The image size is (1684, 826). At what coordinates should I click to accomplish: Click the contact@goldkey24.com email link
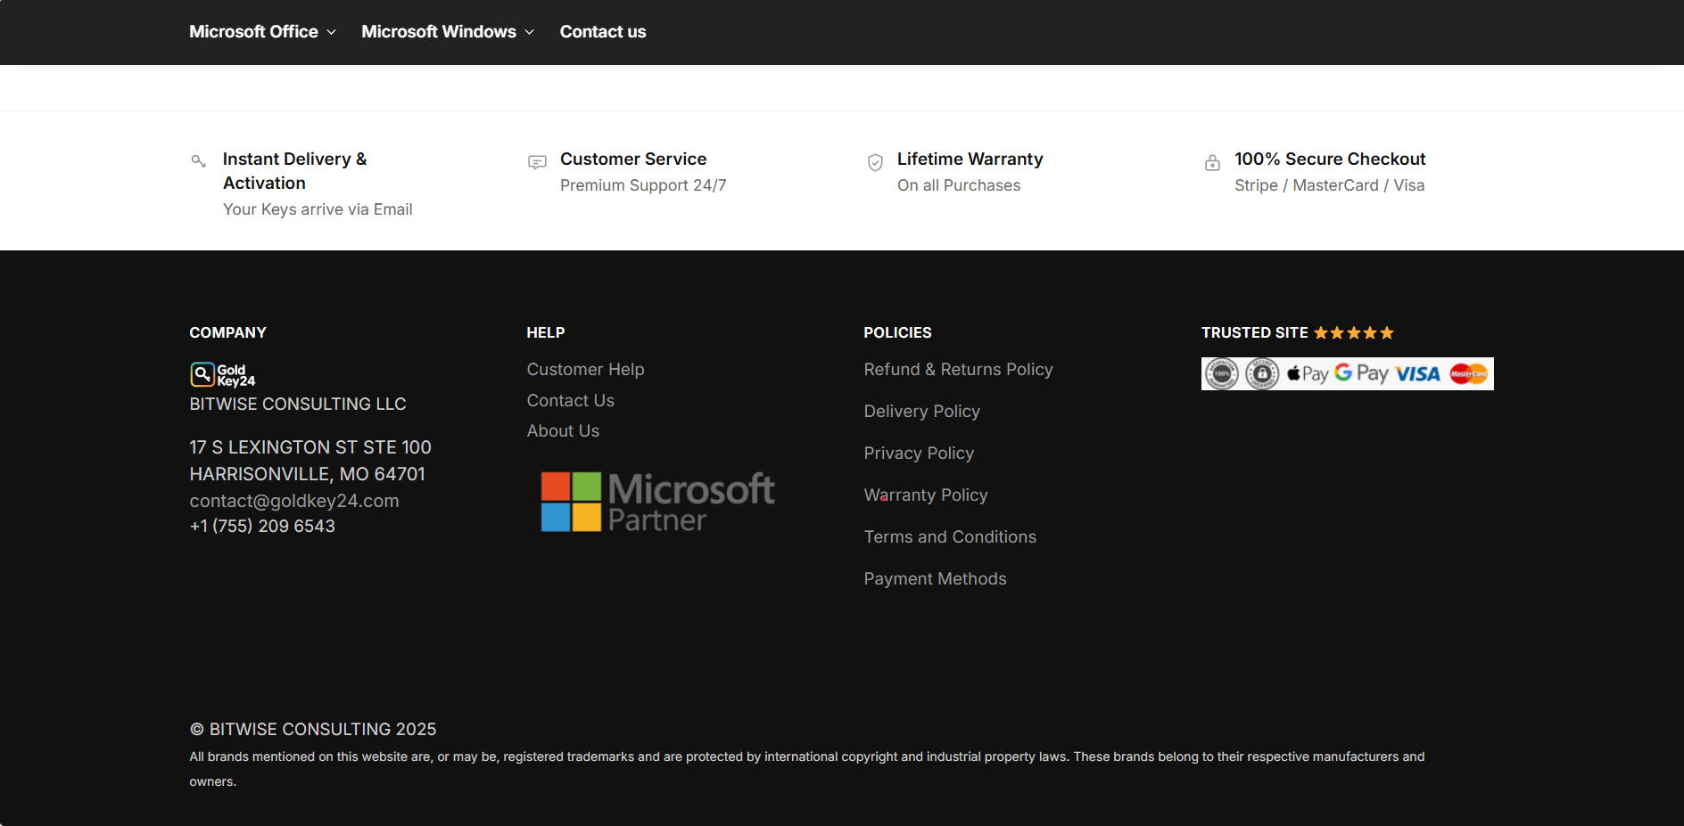(293, 500)
